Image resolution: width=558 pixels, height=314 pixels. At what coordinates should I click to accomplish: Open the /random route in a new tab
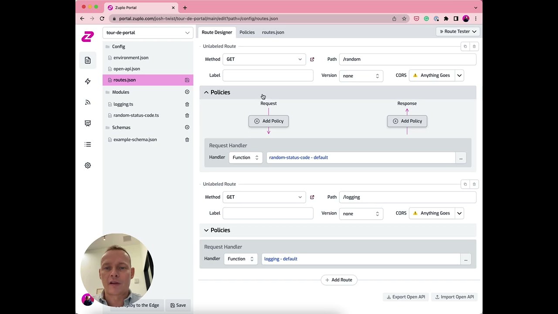pyautogui.click(x=312, y=59)
